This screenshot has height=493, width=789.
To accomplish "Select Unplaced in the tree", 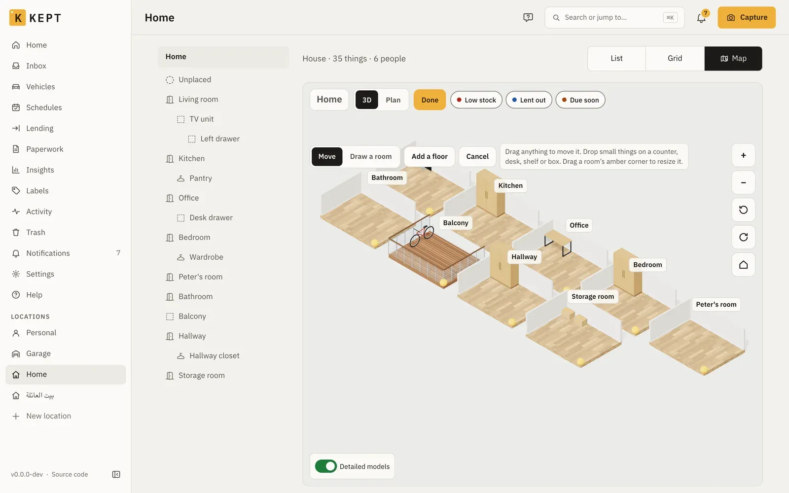I will pos(223,80).
